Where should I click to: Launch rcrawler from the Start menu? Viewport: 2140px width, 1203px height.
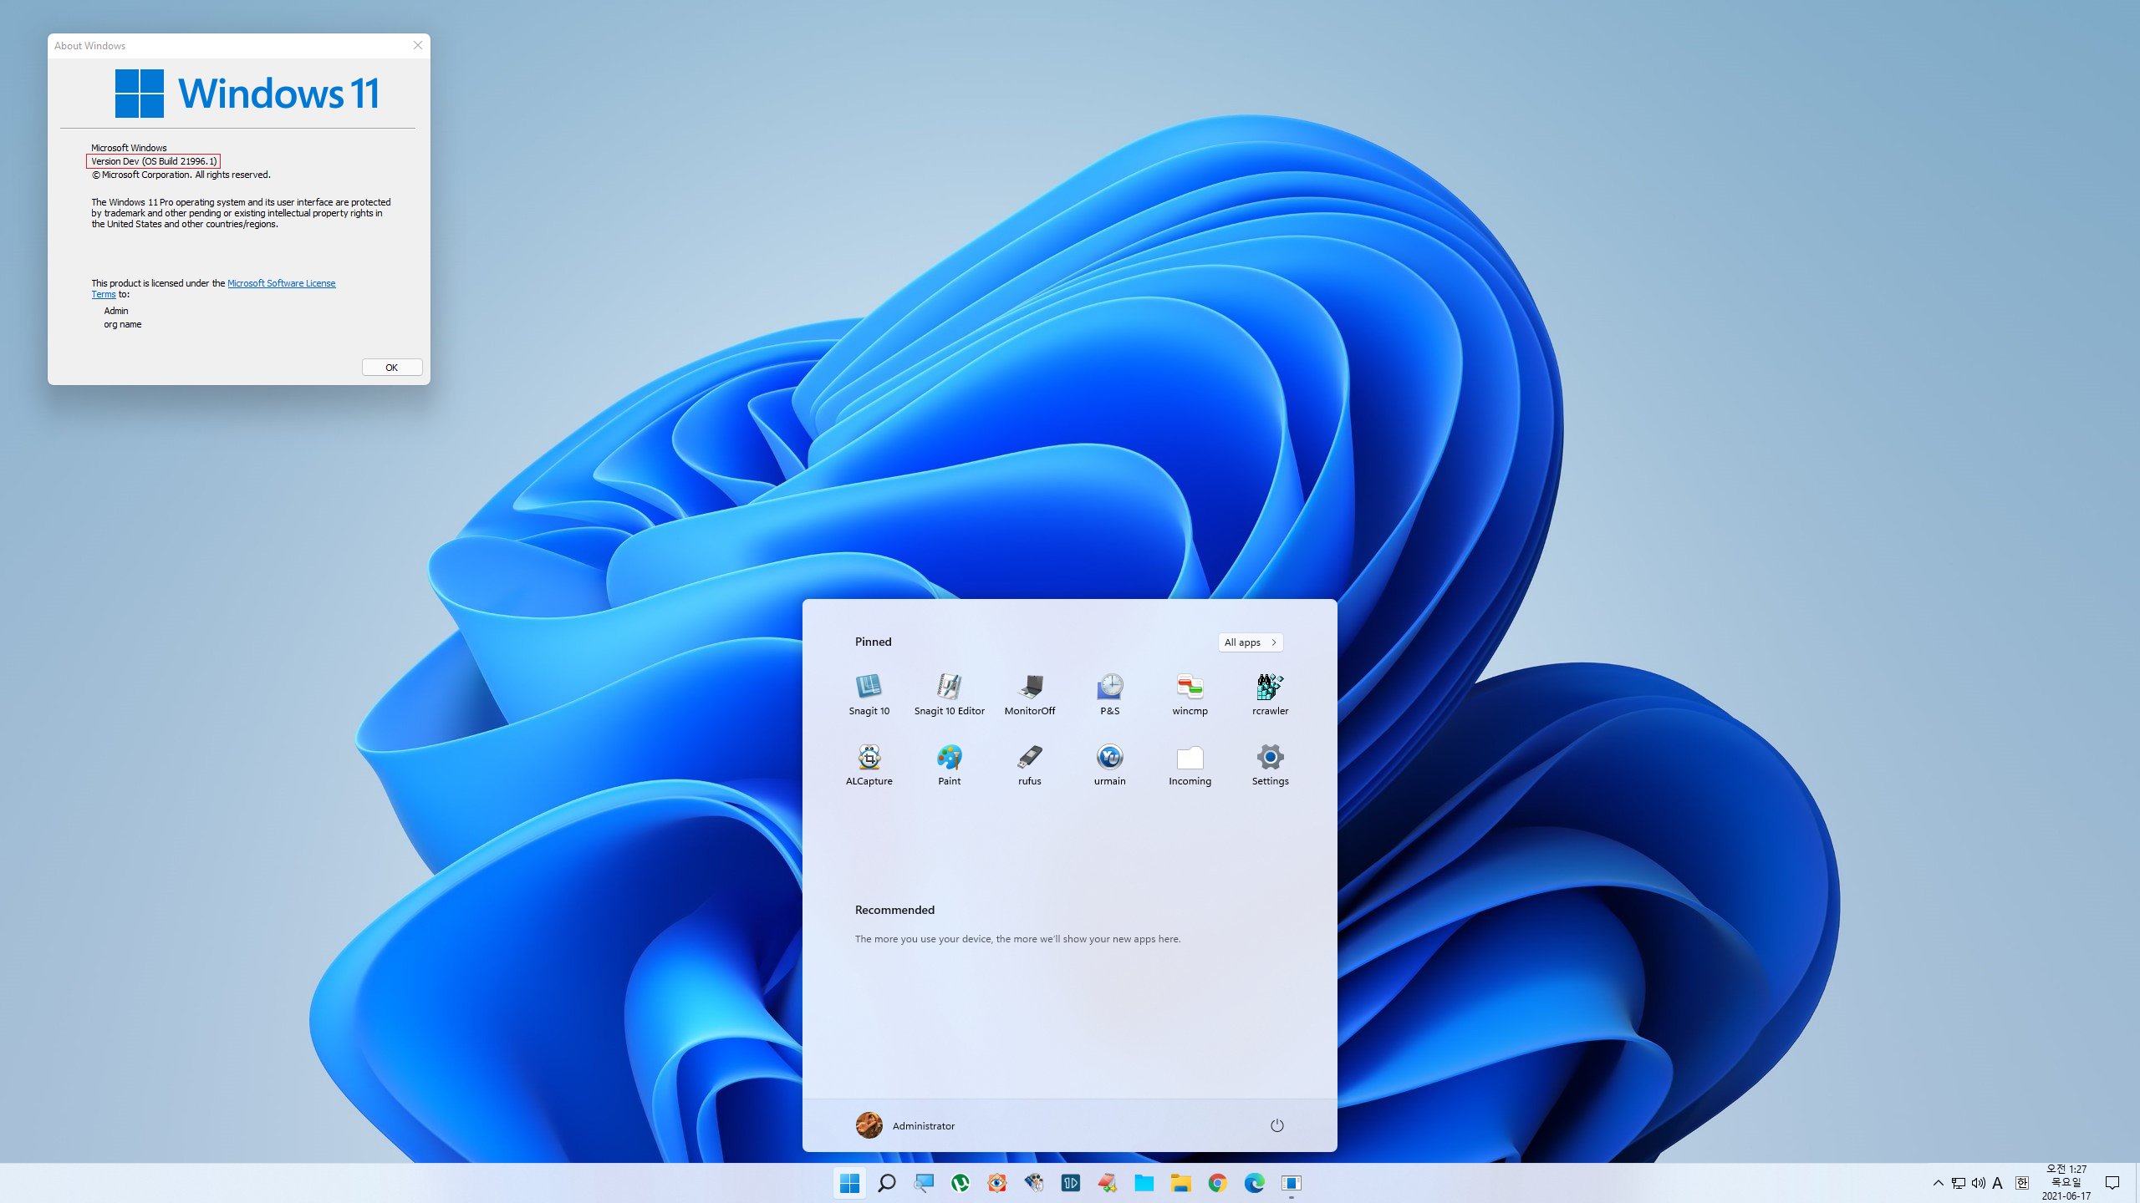tap(1270, 693)
